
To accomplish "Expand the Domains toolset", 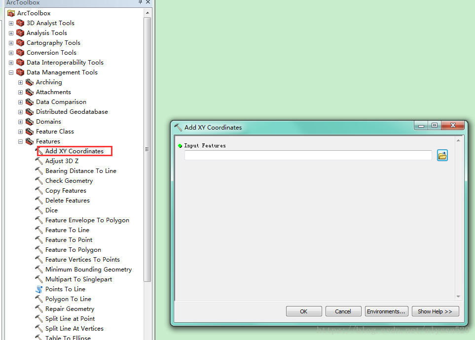I will (x=21, y=122).
